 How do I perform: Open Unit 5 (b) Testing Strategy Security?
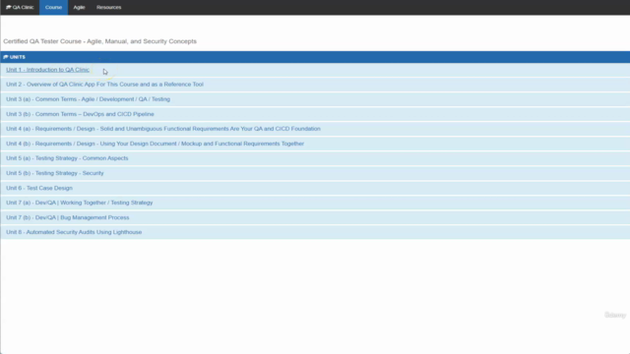pyautogui.click(x=55, y=173)
